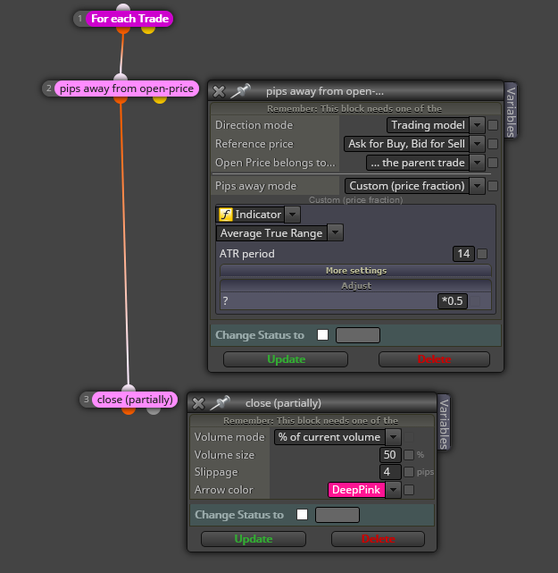Screen dimensions: 558x573
Task: Click Delete in close (partially) panel
Action: (x=378, y=539)
